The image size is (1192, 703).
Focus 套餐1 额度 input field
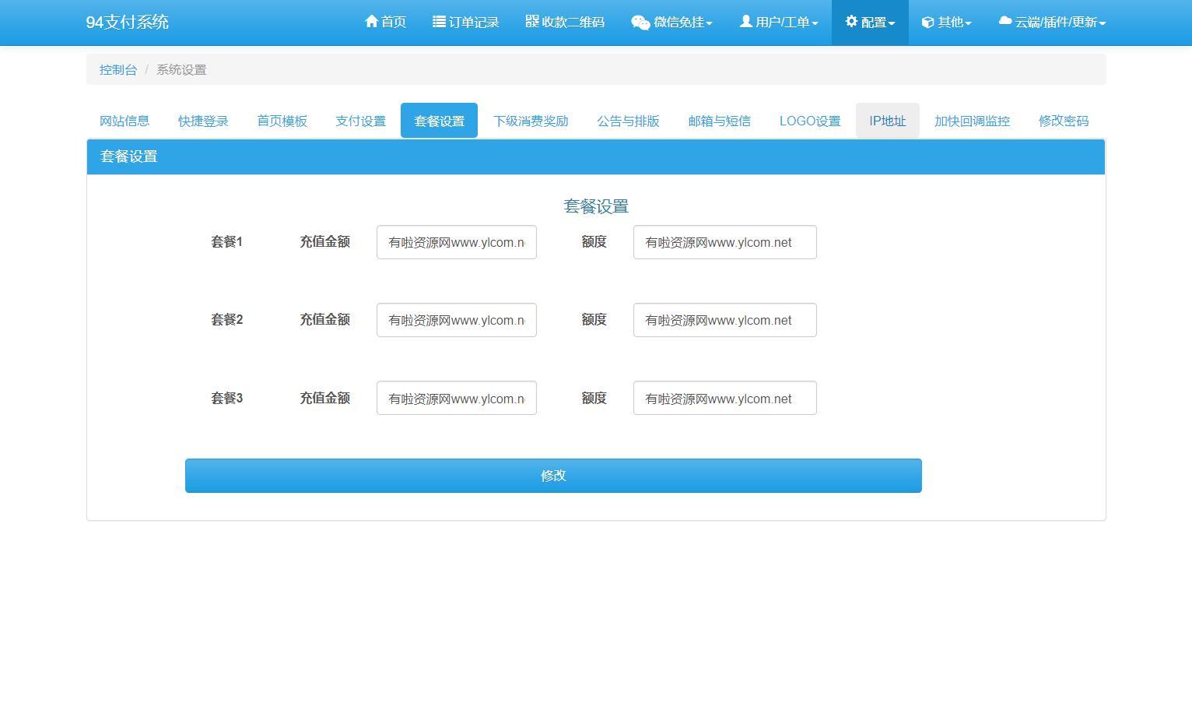[x=725, y=242]
